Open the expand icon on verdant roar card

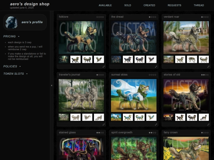pos(208,67)
